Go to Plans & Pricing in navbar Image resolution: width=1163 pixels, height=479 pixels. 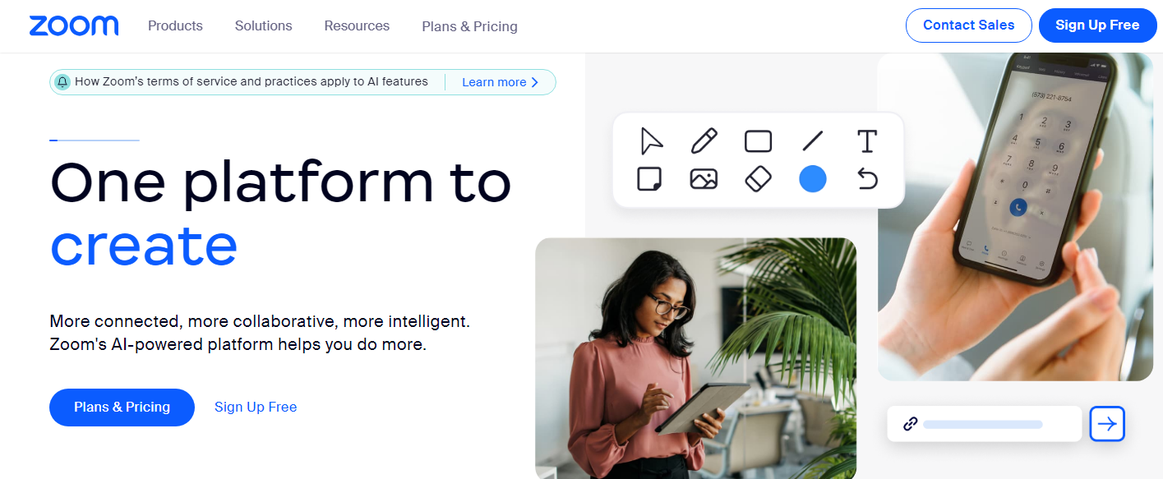[x=469, y=26]
